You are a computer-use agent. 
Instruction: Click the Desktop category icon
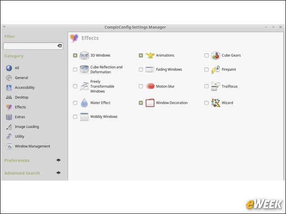pyautogui.click(x=9, y=97)
